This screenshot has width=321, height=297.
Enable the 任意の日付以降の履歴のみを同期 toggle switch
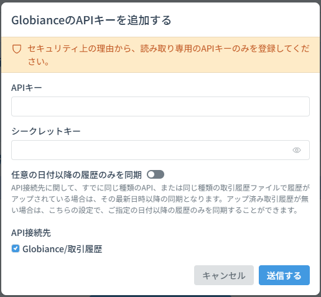(156, 174)
